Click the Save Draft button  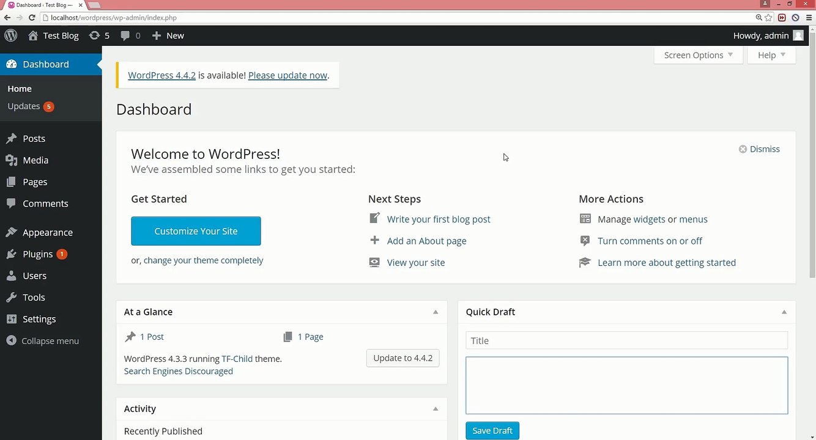[492, 430]
